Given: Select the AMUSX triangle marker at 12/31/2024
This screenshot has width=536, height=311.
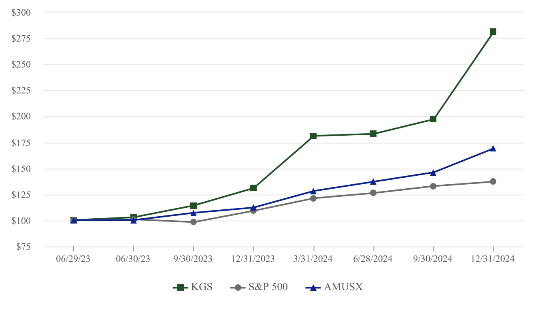Looking at the screenshot, I should click(x=493, y=149).
